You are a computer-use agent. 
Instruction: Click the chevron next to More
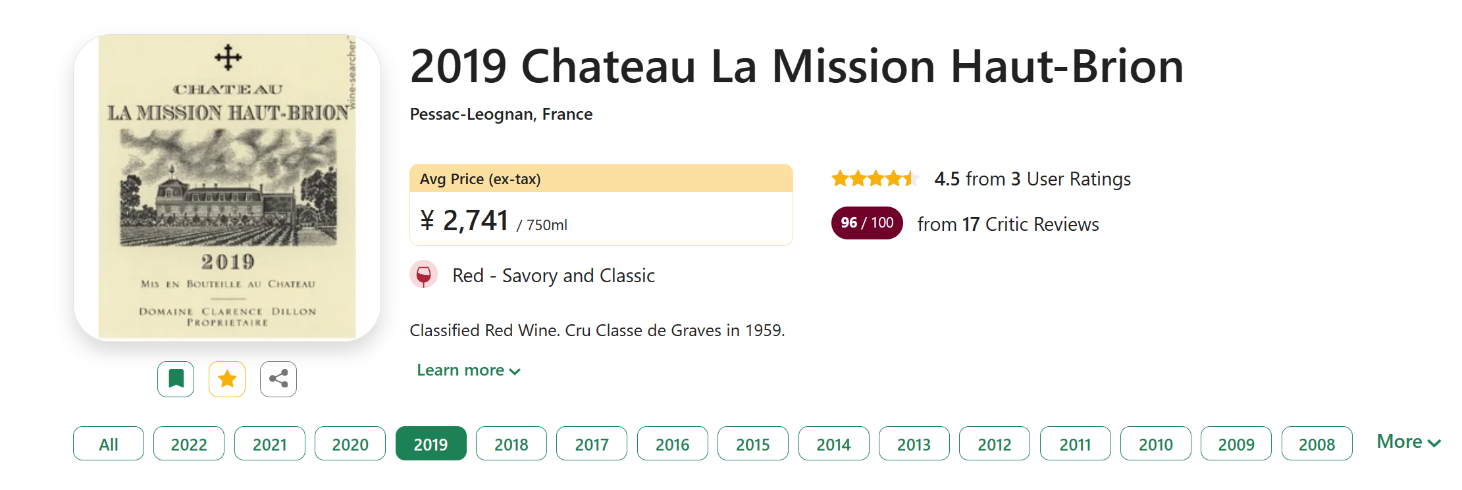pos(1434,443)
